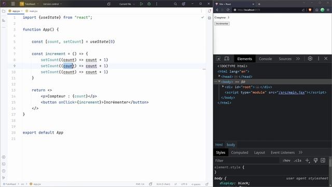Toggle DevTools device toolbar icon
Viewport: 332px width, 187px height.
click(227, 59)
